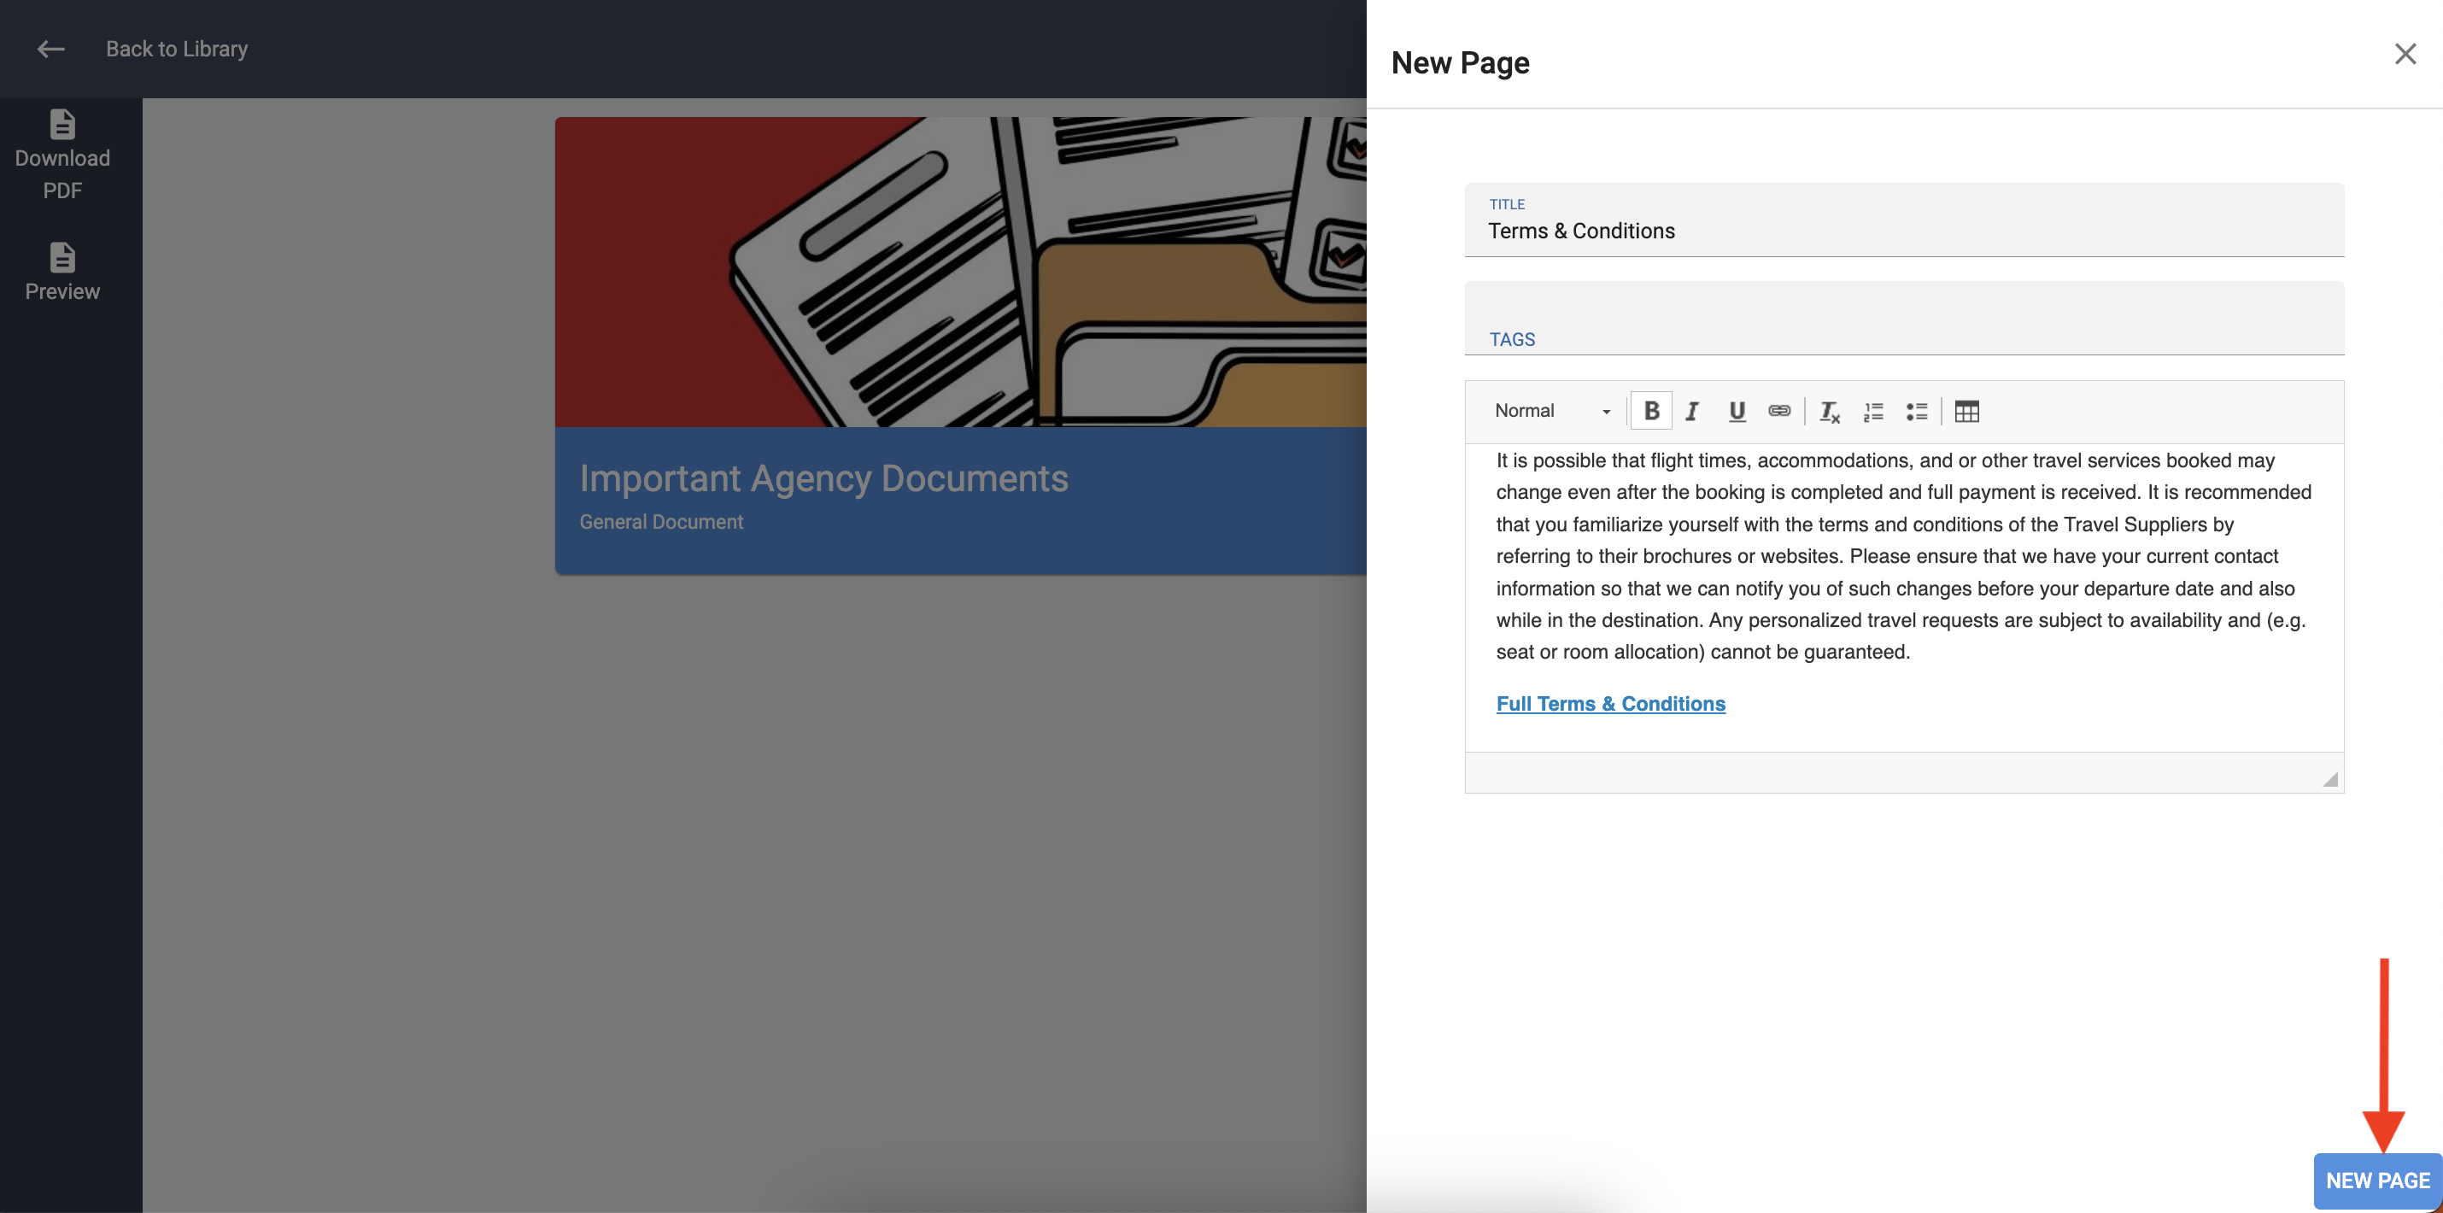Image resolution: width=2443 pixels, height=1213 pixels.
Task: Click the back arrow icon
Action: point(50,50)
